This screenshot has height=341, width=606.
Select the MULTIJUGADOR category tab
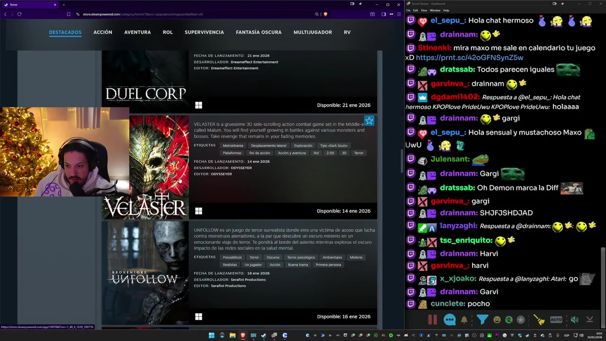coord(312,32)
